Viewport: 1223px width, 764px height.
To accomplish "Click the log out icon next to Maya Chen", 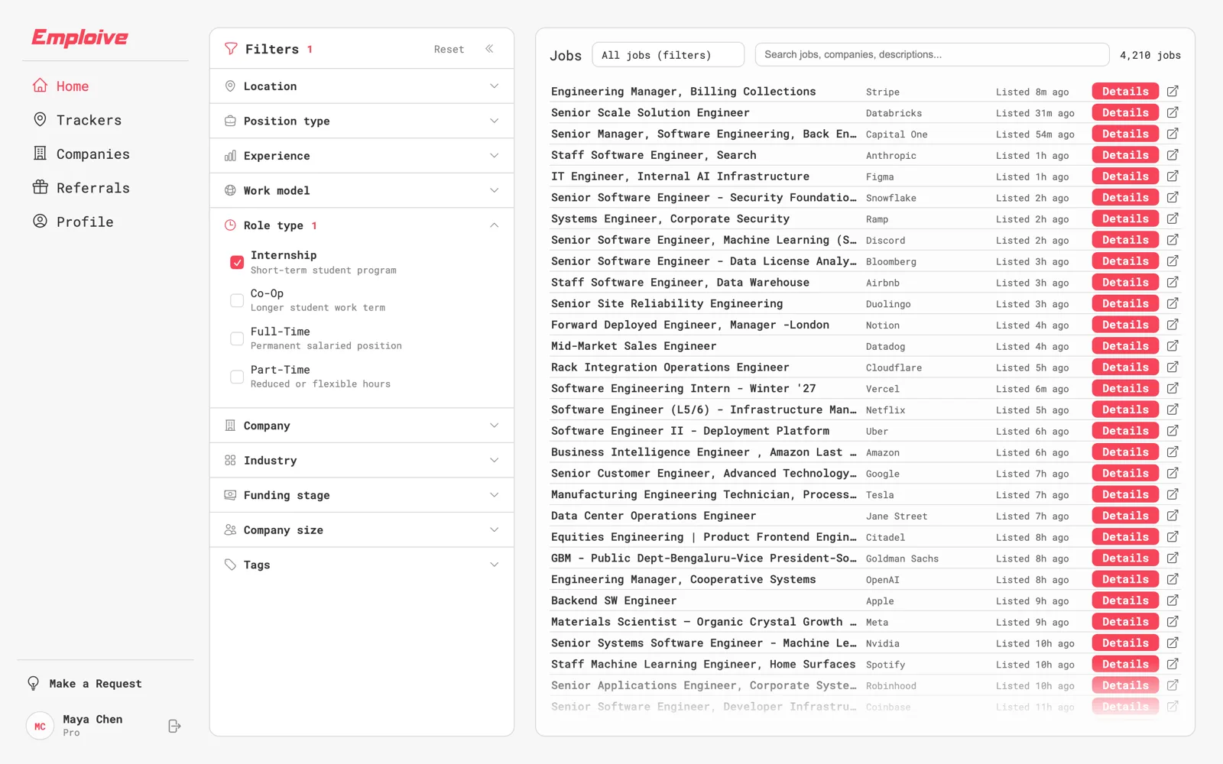I will click(x=174, y=726).
